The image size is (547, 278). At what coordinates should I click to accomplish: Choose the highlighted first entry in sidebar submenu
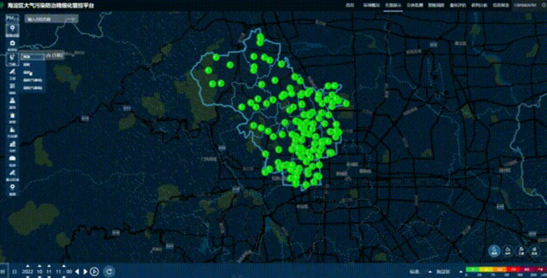pos(34,57)
